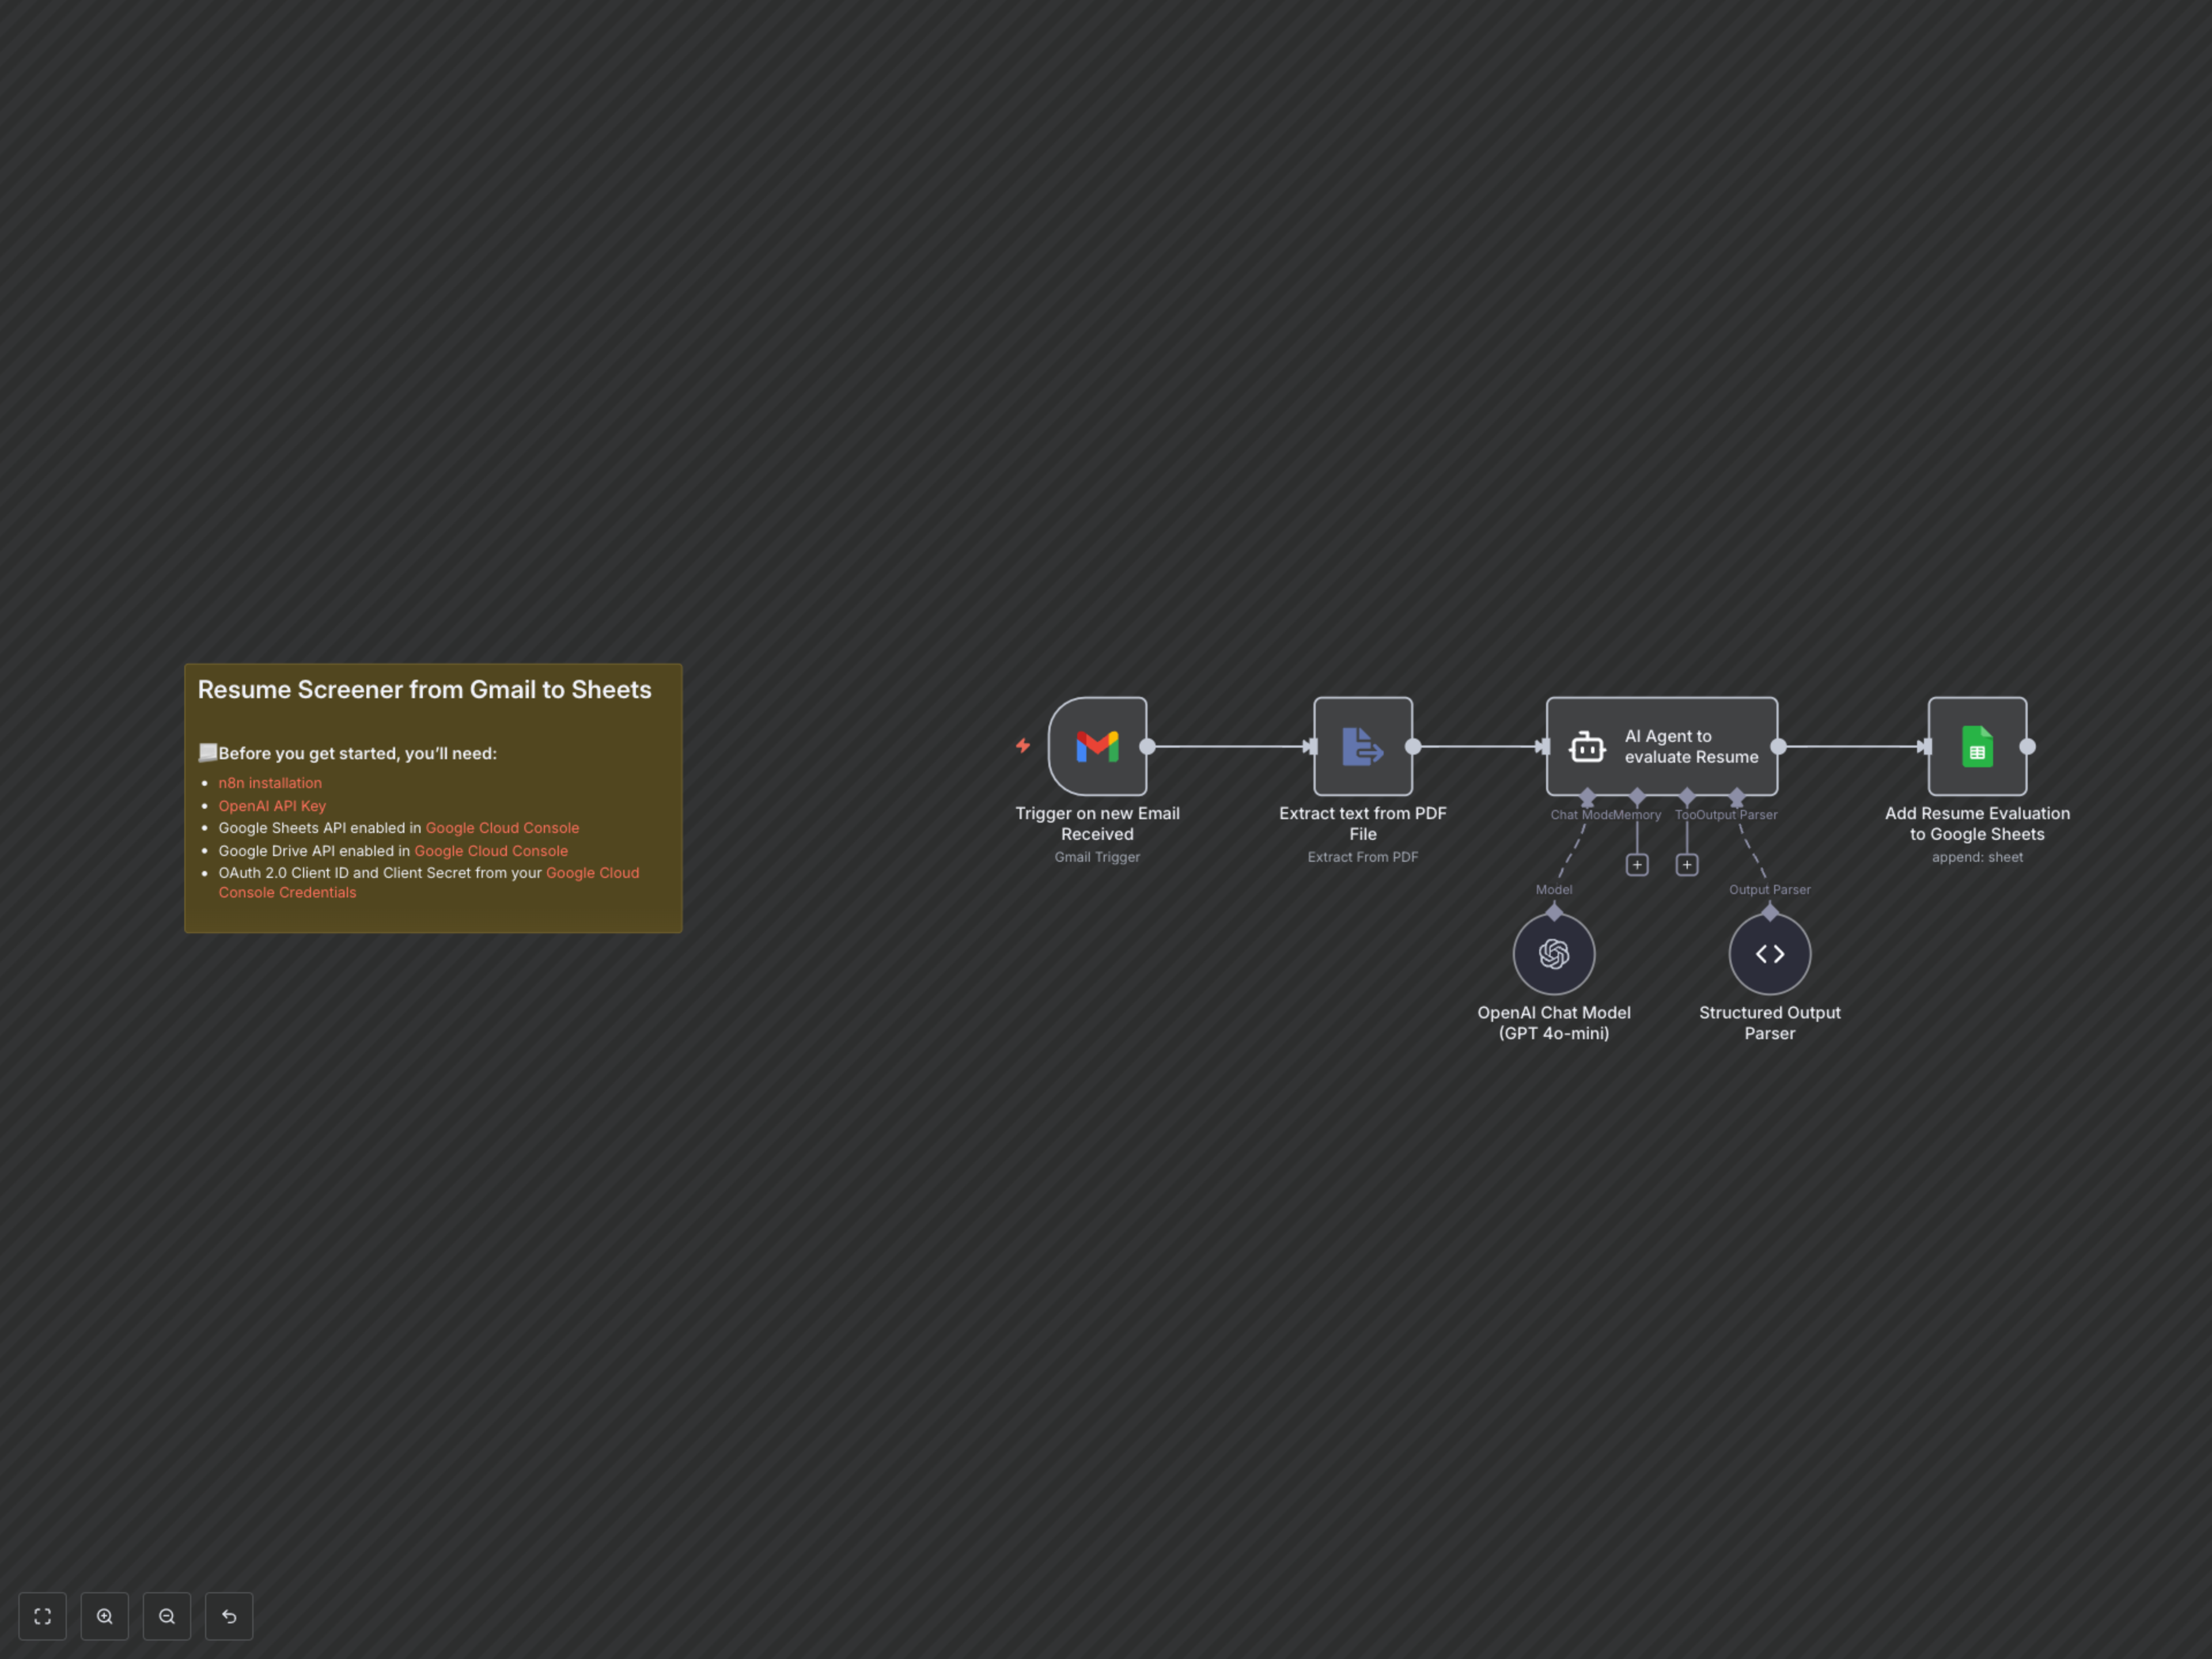Screen dimensions: 2212x1659
Task: Select the Extract From PDF node icon
Action: [1362, 746]
